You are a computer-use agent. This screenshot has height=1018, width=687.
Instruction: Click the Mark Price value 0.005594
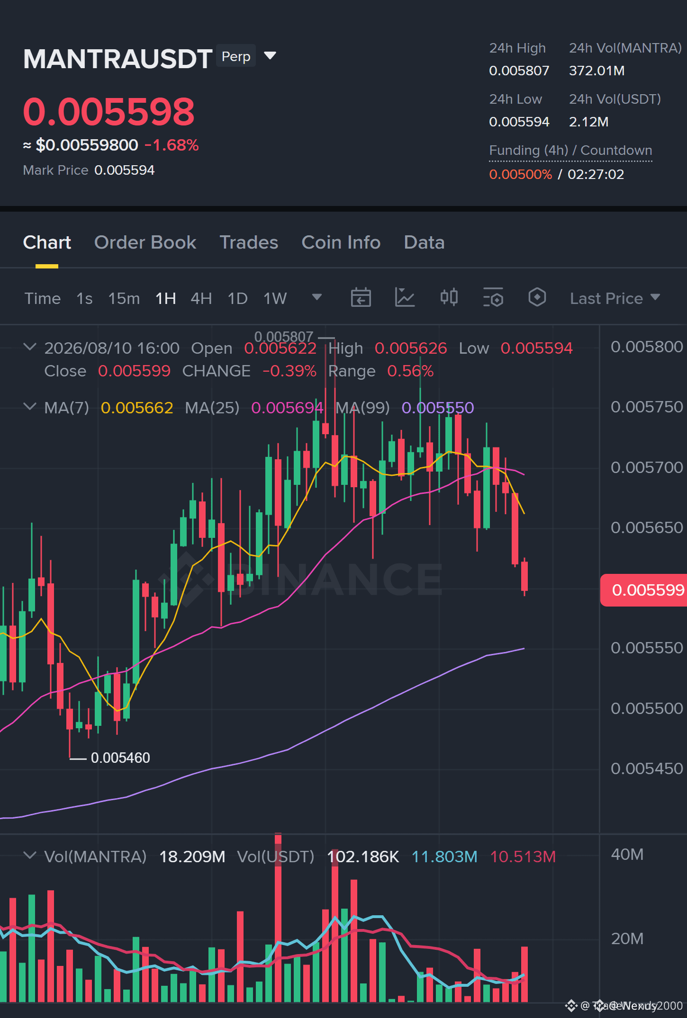tap(125, 170)
